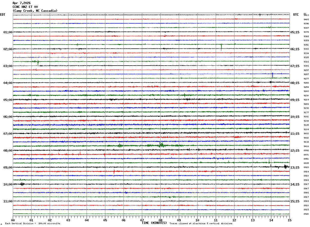Select the 13:15 UTC label

point(295,168)
